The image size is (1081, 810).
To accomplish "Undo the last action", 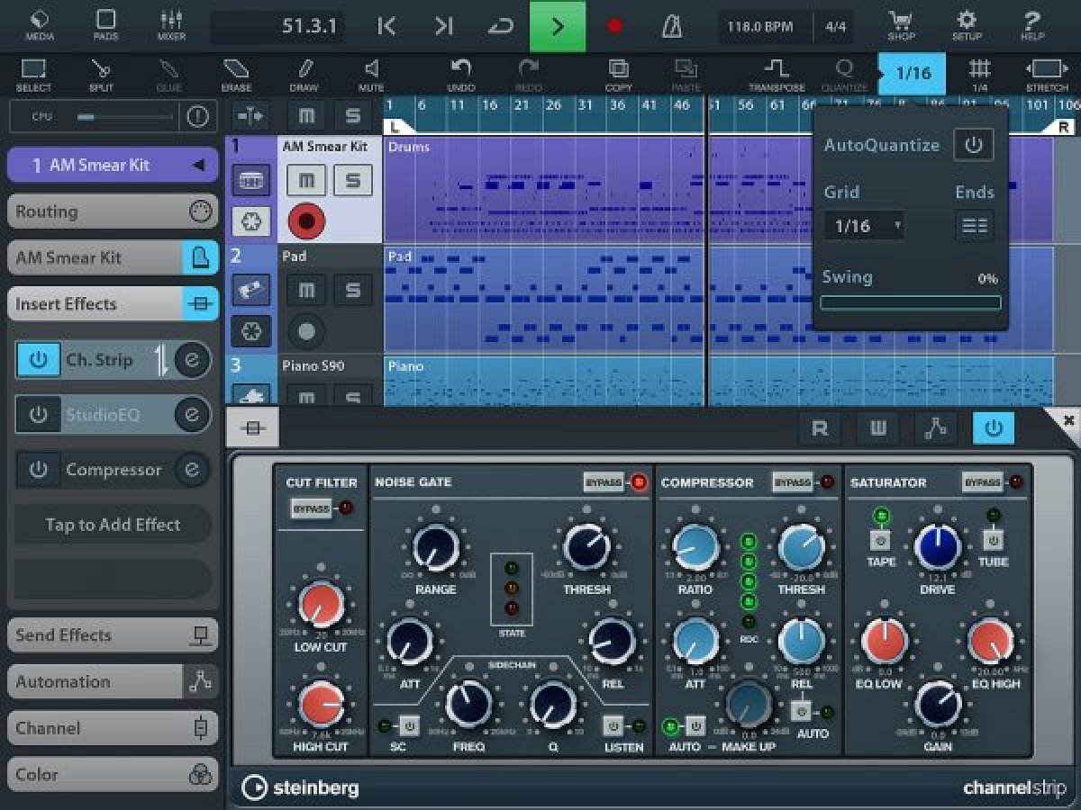I will pos(460,75).
